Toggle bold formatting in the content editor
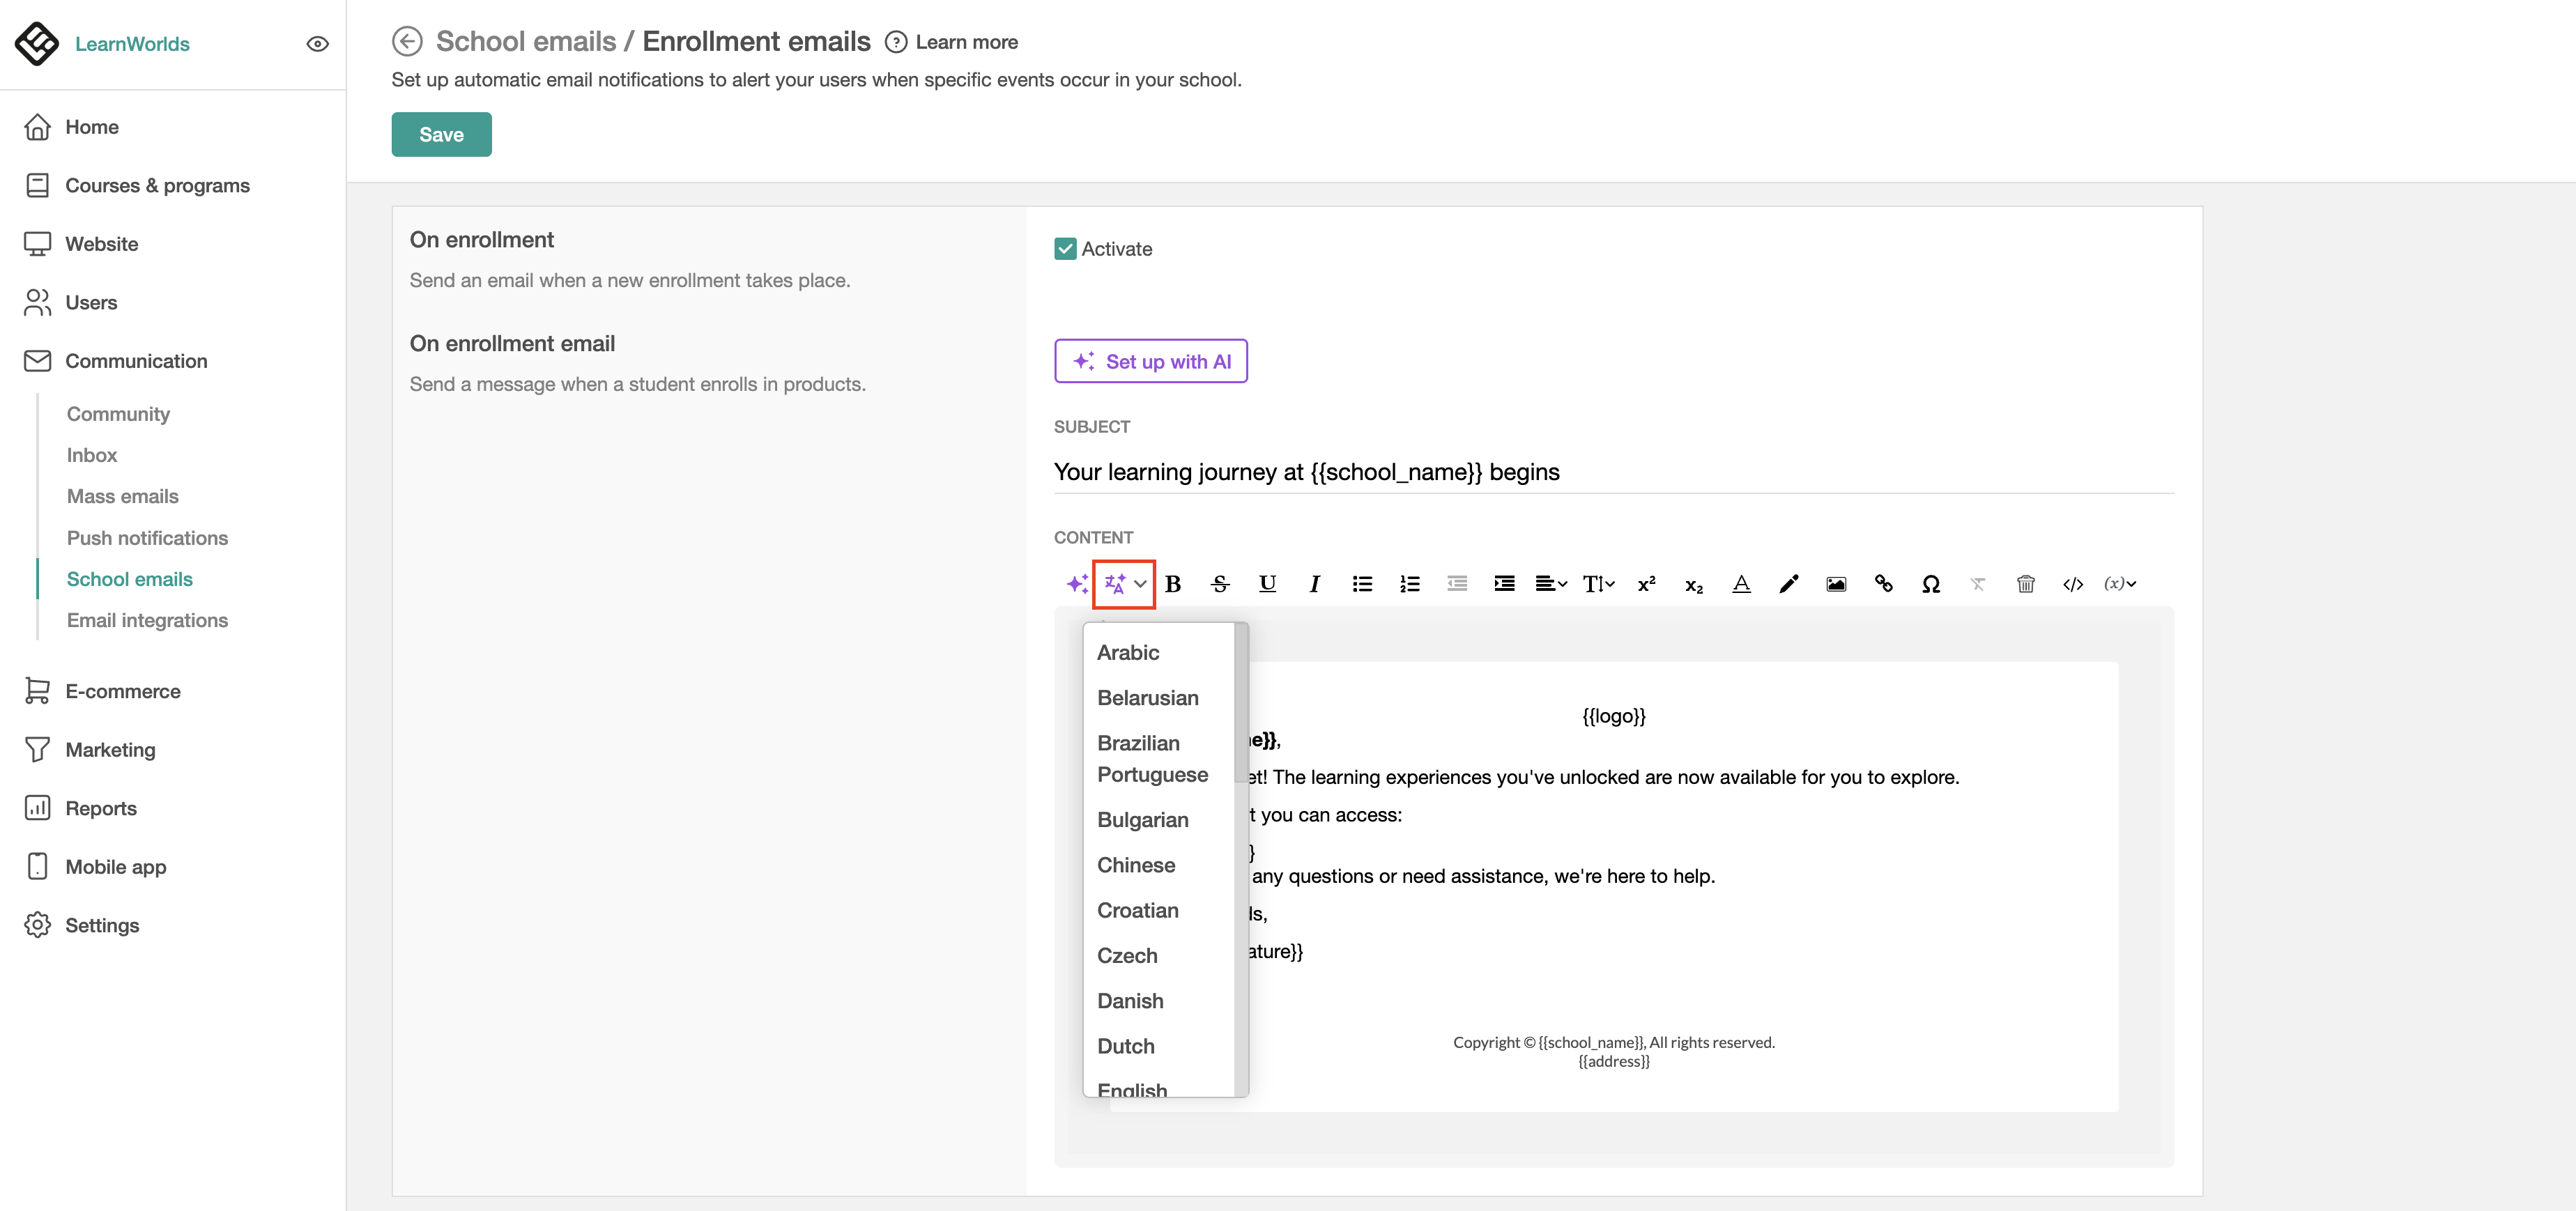Viewport: 2576px width, 1211px height. pyautogui.click(x=1173, y=584)
